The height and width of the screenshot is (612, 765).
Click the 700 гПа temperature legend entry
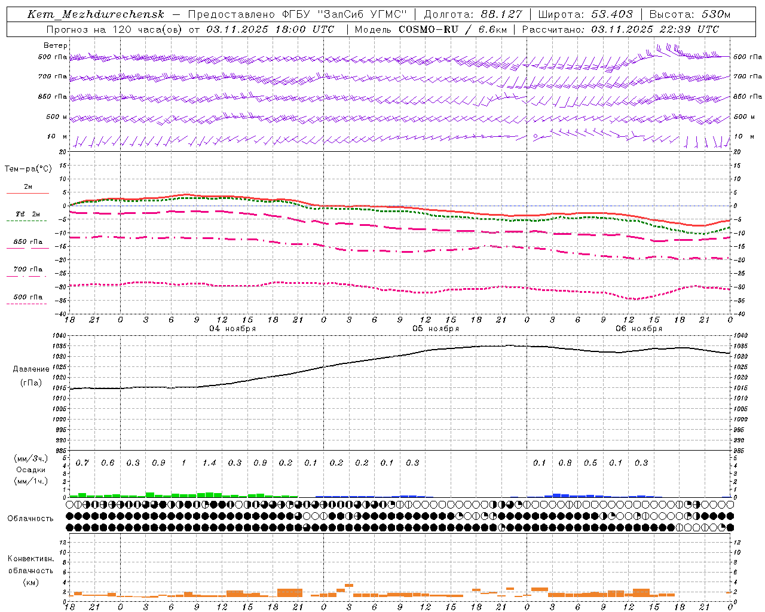click(x=28, y=269)
